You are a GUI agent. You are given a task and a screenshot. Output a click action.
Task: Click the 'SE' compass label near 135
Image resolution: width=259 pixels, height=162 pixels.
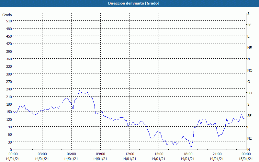[249, 116]
